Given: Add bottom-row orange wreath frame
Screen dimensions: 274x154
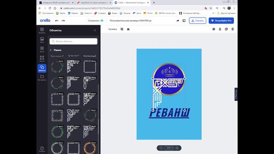Looking at the screenshot, I should click(90, 148).
